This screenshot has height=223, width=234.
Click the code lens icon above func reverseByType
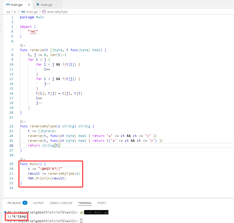(21, 121)
